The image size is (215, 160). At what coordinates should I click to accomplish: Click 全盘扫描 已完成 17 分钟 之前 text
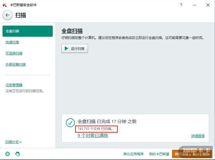point(107,121)
